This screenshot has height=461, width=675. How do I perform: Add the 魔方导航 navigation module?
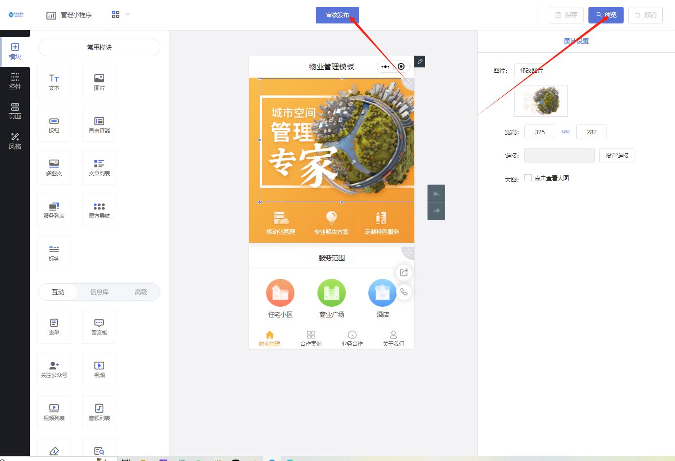[99, 210]
